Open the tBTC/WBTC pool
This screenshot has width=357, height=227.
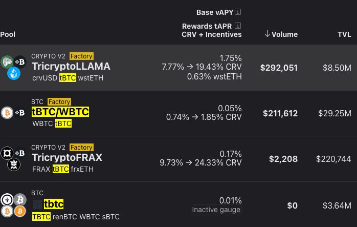point(60,112)
